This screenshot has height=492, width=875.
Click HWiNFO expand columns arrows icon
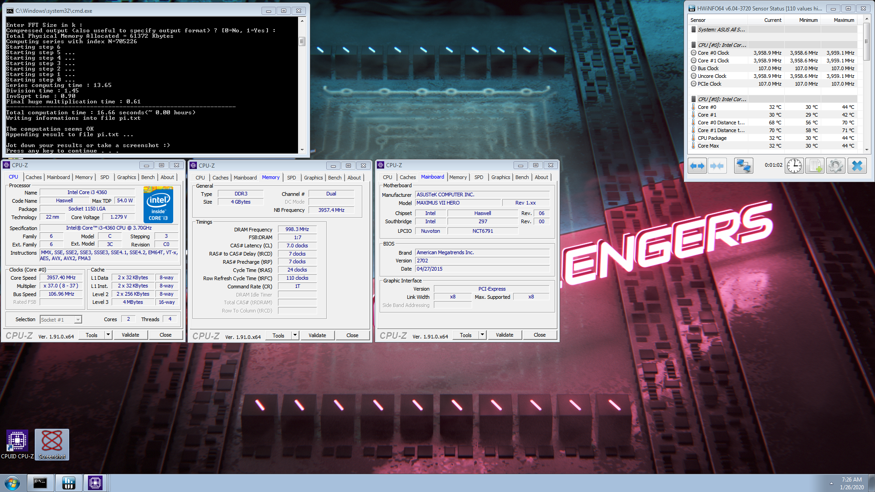(x=697, y=166)
